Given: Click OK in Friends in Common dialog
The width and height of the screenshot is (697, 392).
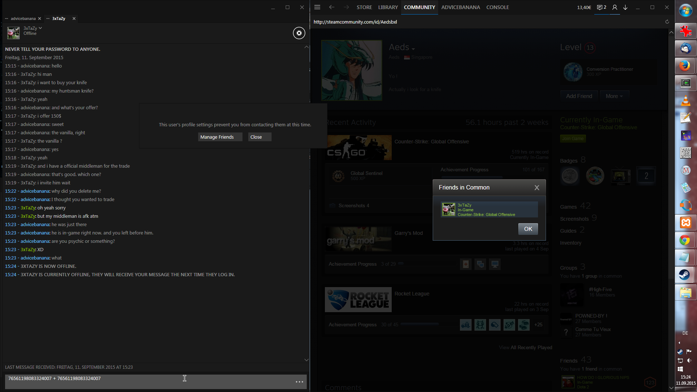Looking at the screenshot, I should 528,229.
